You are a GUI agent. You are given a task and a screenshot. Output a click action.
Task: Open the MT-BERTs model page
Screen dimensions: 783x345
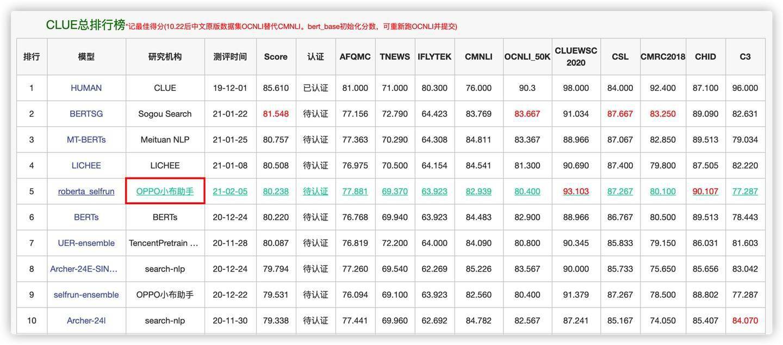[85, 138]
